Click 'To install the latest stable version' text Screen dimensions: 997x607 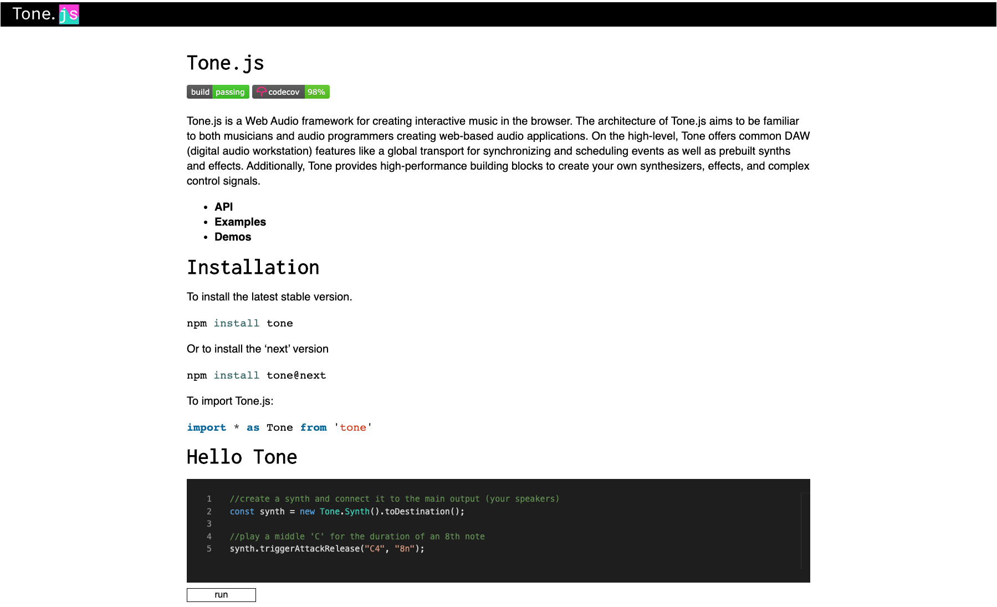pos(269,297)
